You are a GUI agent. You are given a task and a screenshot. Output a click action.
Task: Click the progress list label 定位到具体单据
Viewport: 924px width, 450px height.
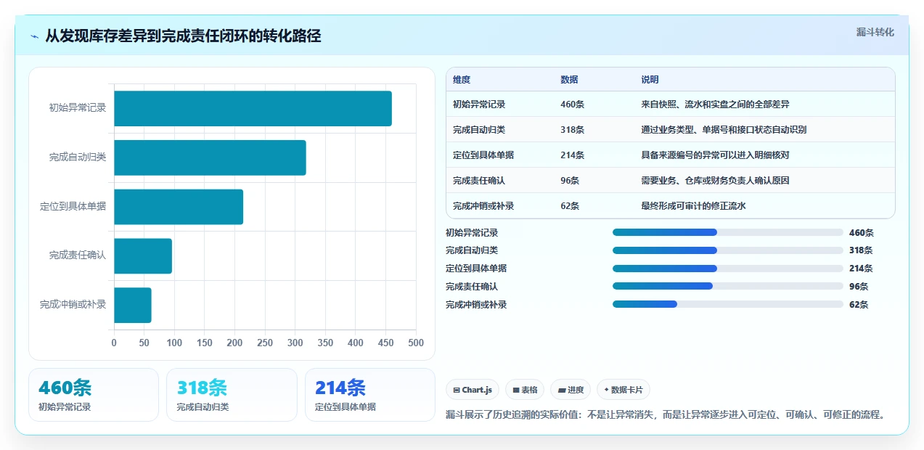[476, 269]
